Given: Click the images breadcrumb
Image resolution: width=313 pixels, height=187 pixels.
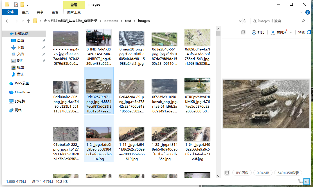Looking at the screenshot, I should (144, 21).
